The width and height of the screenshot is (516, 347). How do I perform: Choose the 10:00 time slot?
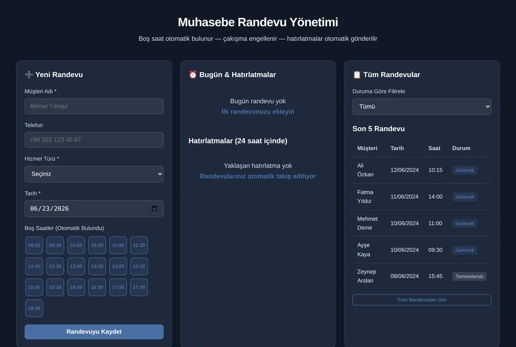point(76,245)
